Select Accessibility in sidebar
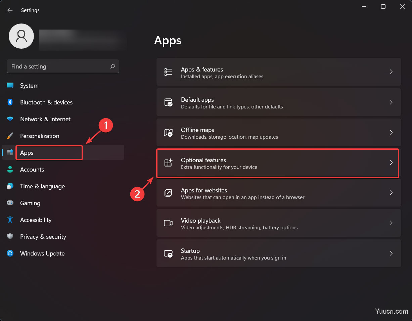Image resolution: width=412 pixels, height=321 pixels. click(x=63, y=220)
